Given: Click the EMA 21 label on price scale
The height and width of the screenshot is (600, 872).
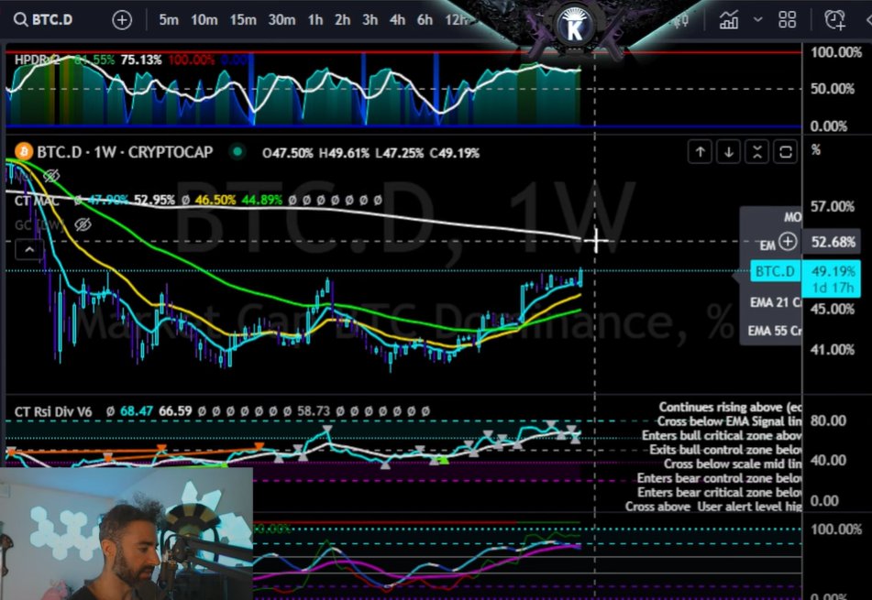Looking at the screenshot, I should coord(775,303).
